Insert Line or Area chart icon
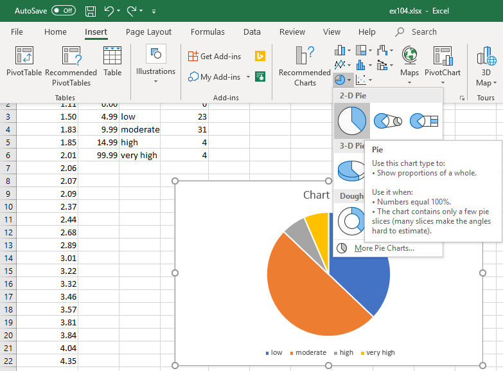 [340, 65]
